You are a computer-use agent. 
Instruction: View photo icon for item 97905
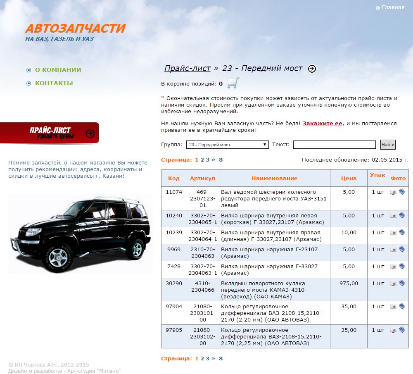click(x=393, y=330)
